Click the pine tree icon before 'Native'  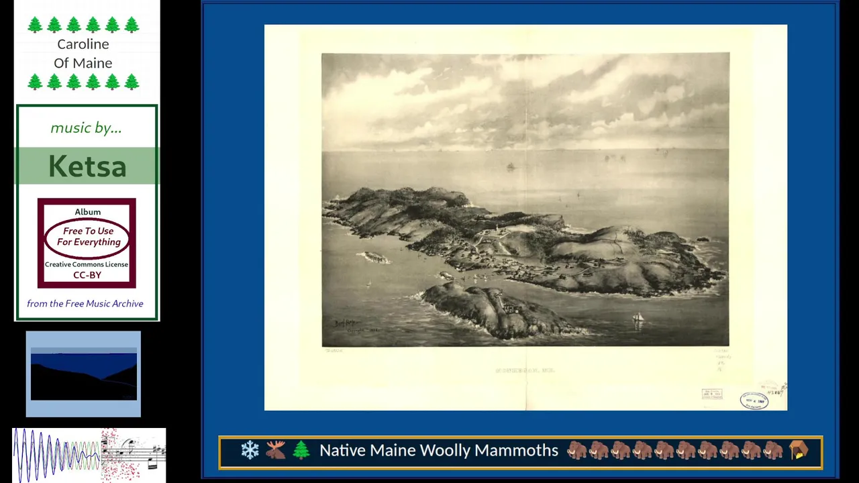click(301, 450)
